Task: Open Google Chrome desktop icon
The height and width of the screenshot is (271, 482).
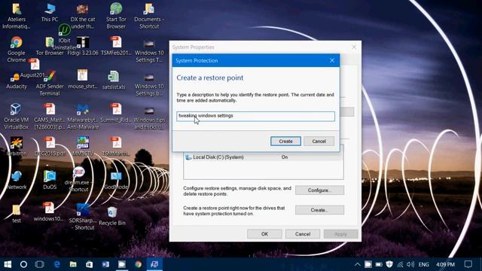Action: 17,49
